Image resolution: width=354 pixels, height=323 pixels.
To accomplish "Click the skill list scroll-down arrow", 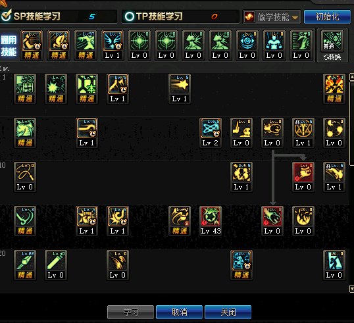I will (351, 289).
